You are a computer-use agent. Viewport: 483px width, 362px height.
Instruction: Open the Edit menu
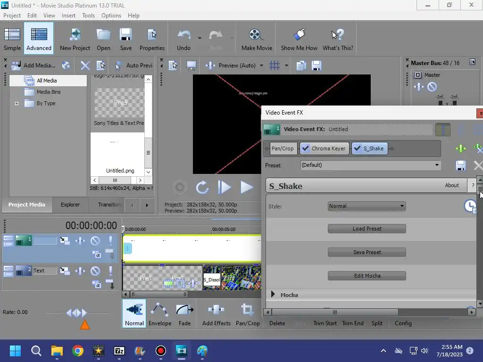(32, 16)
